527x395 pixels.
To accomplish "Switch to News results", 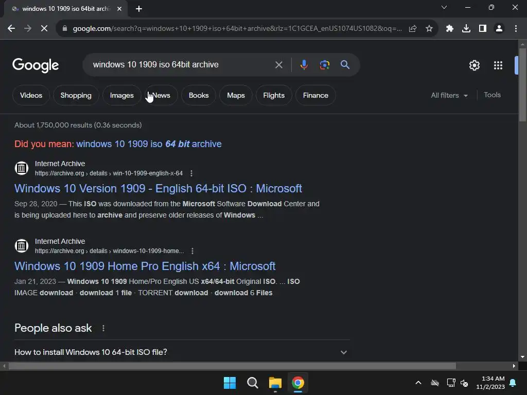I will coord(161,95).
